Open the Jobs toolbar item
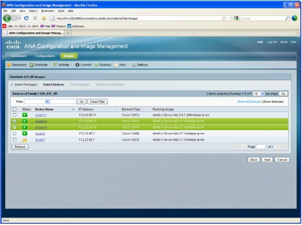The width and height of the screenshot is (302, 225). click(120, 65)
